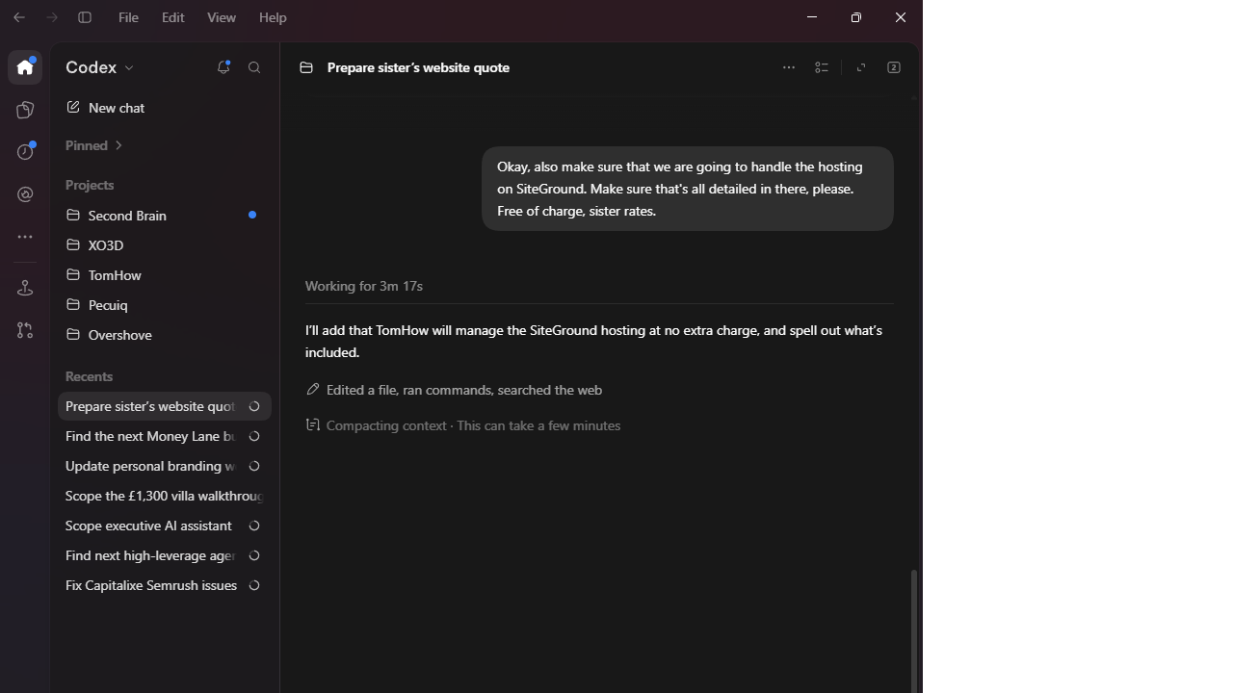Click the joystick-shaped icon in left rail

pos(25,288)
